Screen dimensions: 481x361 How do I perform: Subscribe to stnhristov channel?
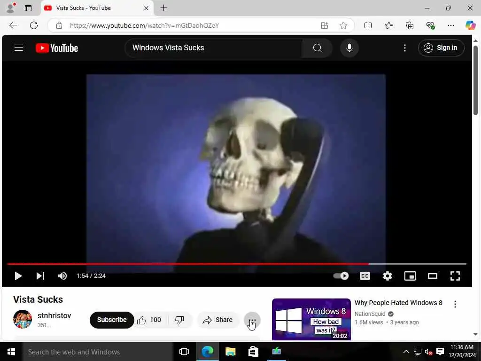(x=112, y=320)
